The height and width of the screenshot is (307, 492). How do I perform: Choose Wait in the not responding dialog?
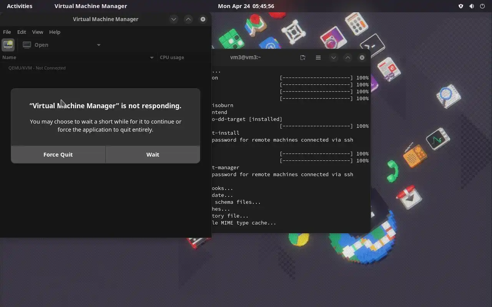point(153,154)
